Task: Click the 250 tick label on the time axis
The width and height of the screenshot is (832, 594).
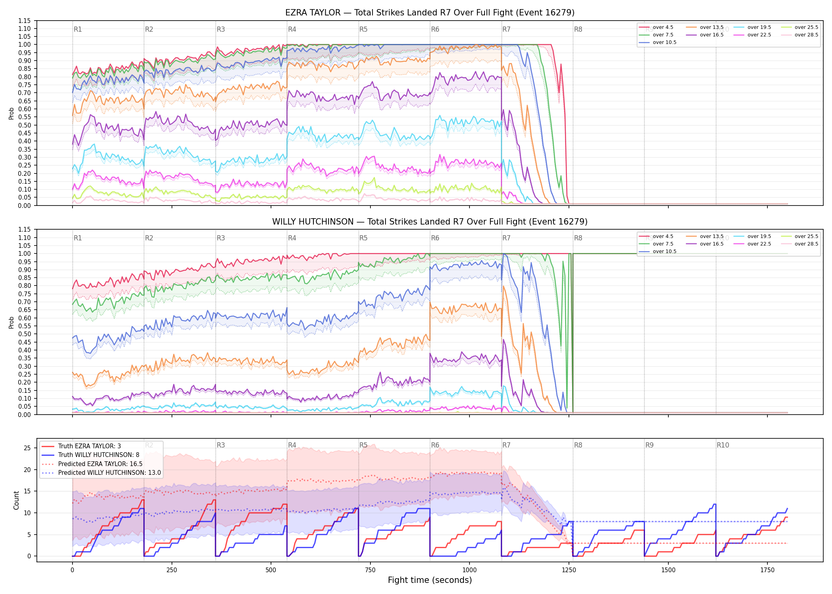Action: click(172, 570)
